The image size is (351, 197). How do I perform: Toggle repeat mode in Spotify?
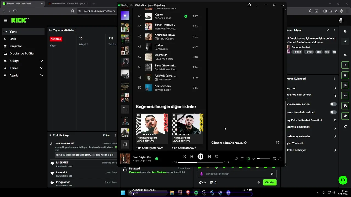click(x=217, y=157)
